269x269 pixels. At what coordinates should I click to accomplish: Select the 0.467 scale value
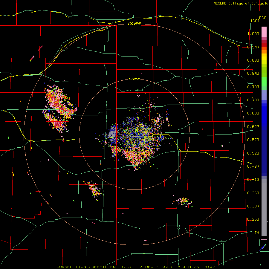253,166
